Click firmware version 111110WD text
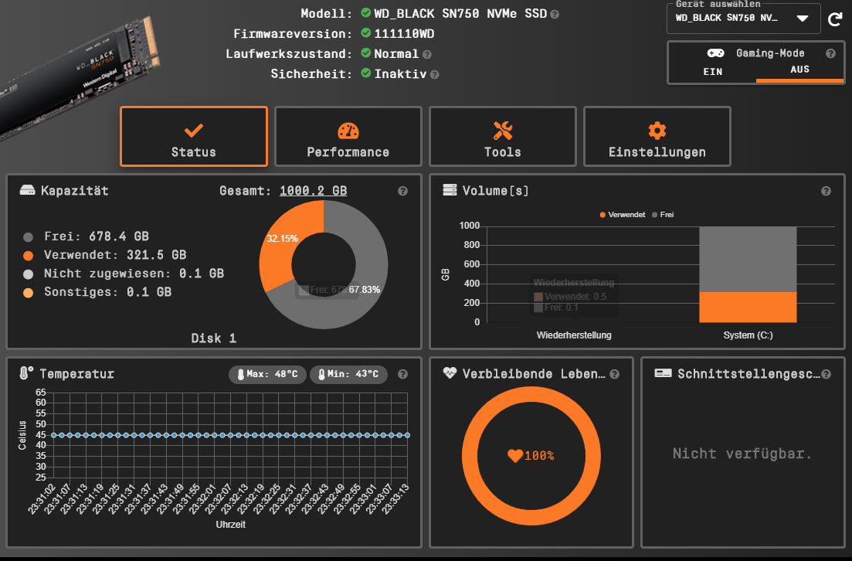The width and height of the screenshot is (852, 561). tap(404, 34)
